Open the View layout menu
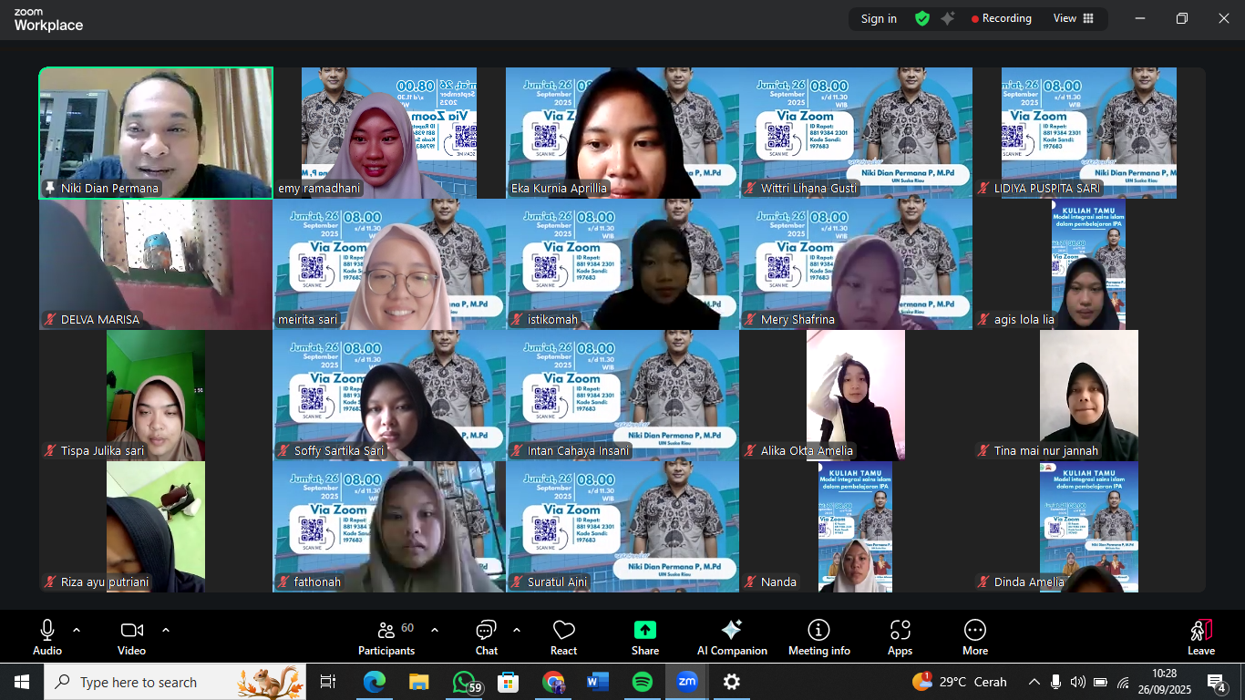1245x700 pixels. click(1074, 18)
